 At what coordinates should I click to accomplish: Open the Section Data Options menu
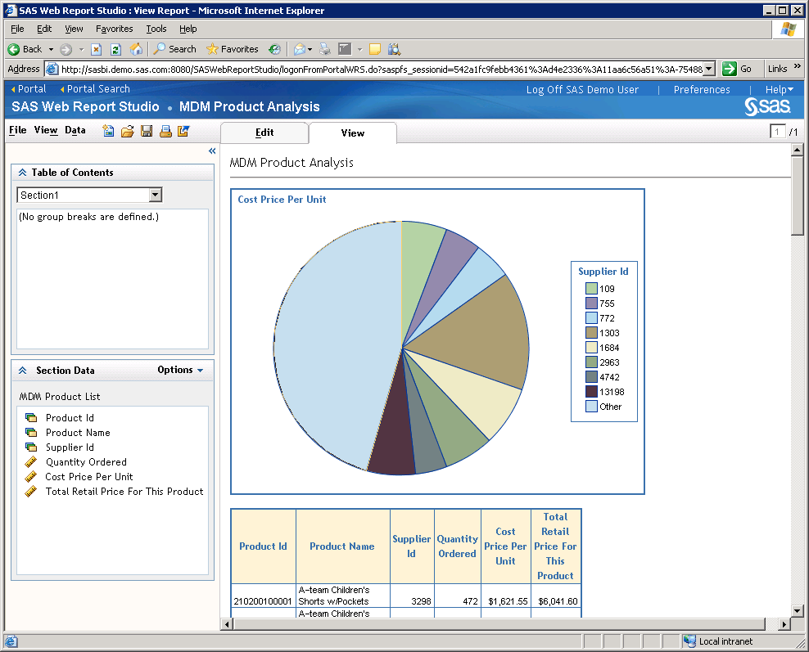(x=180, y=371)
